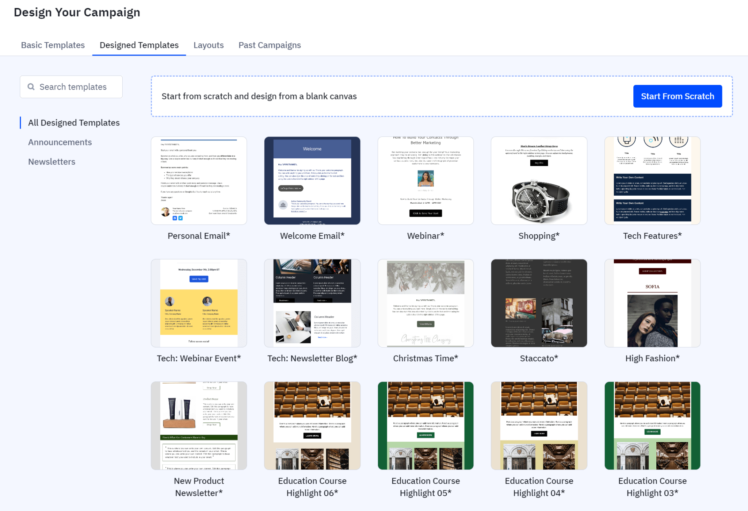Viewport: 748px width, 511px height.
Task: Select Education Course Highlight 05 template
Action: tap(425, 426)
